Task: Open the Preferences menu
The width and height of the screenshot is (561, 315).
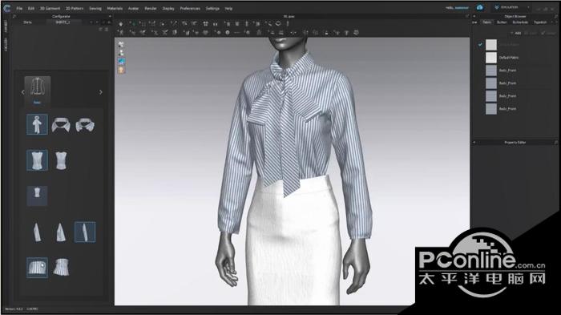Action: point(190,8)
